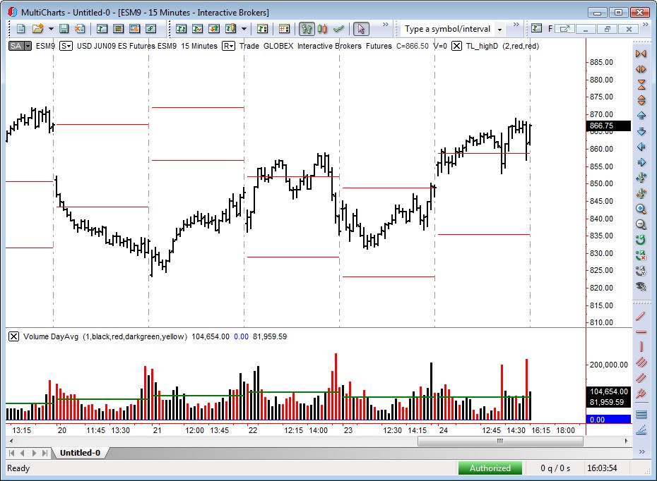Toggle the hide drawings eye icon
Viewport: 657px width, 481px height.
click(641, 286)
